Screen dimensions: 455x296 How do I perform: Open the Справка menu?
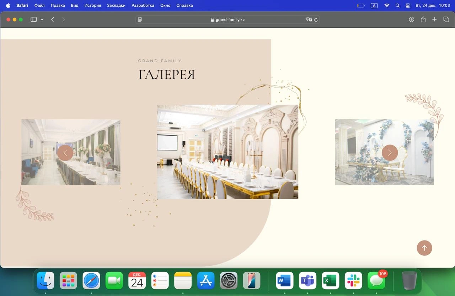(x=184, y=5)
